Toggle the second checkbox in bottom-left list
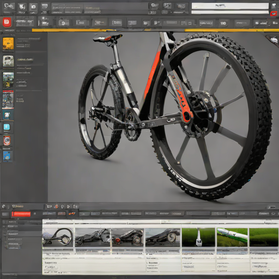Viewport: 279px width, 279px height. (x=4, y=227)
